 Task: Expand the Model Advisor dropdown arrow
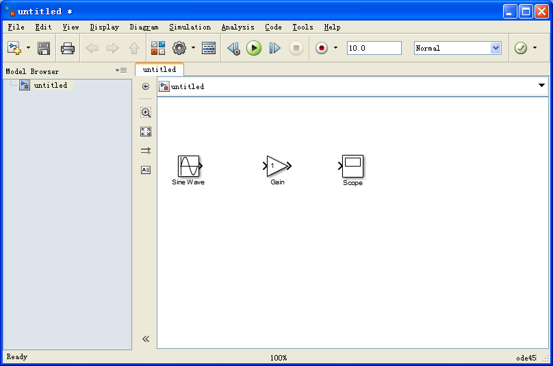[x=535, y=48]
